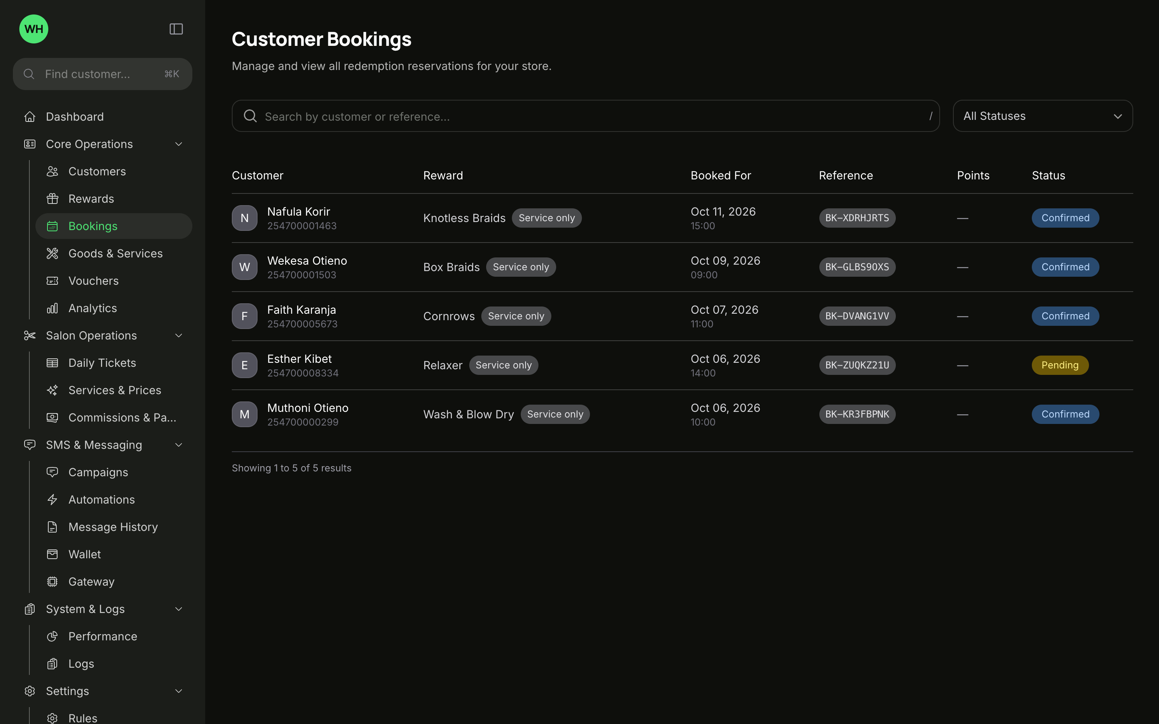Collapse the System & Logs section
The height and width of the screenshot is (724, 1159).
pos(179,609)
